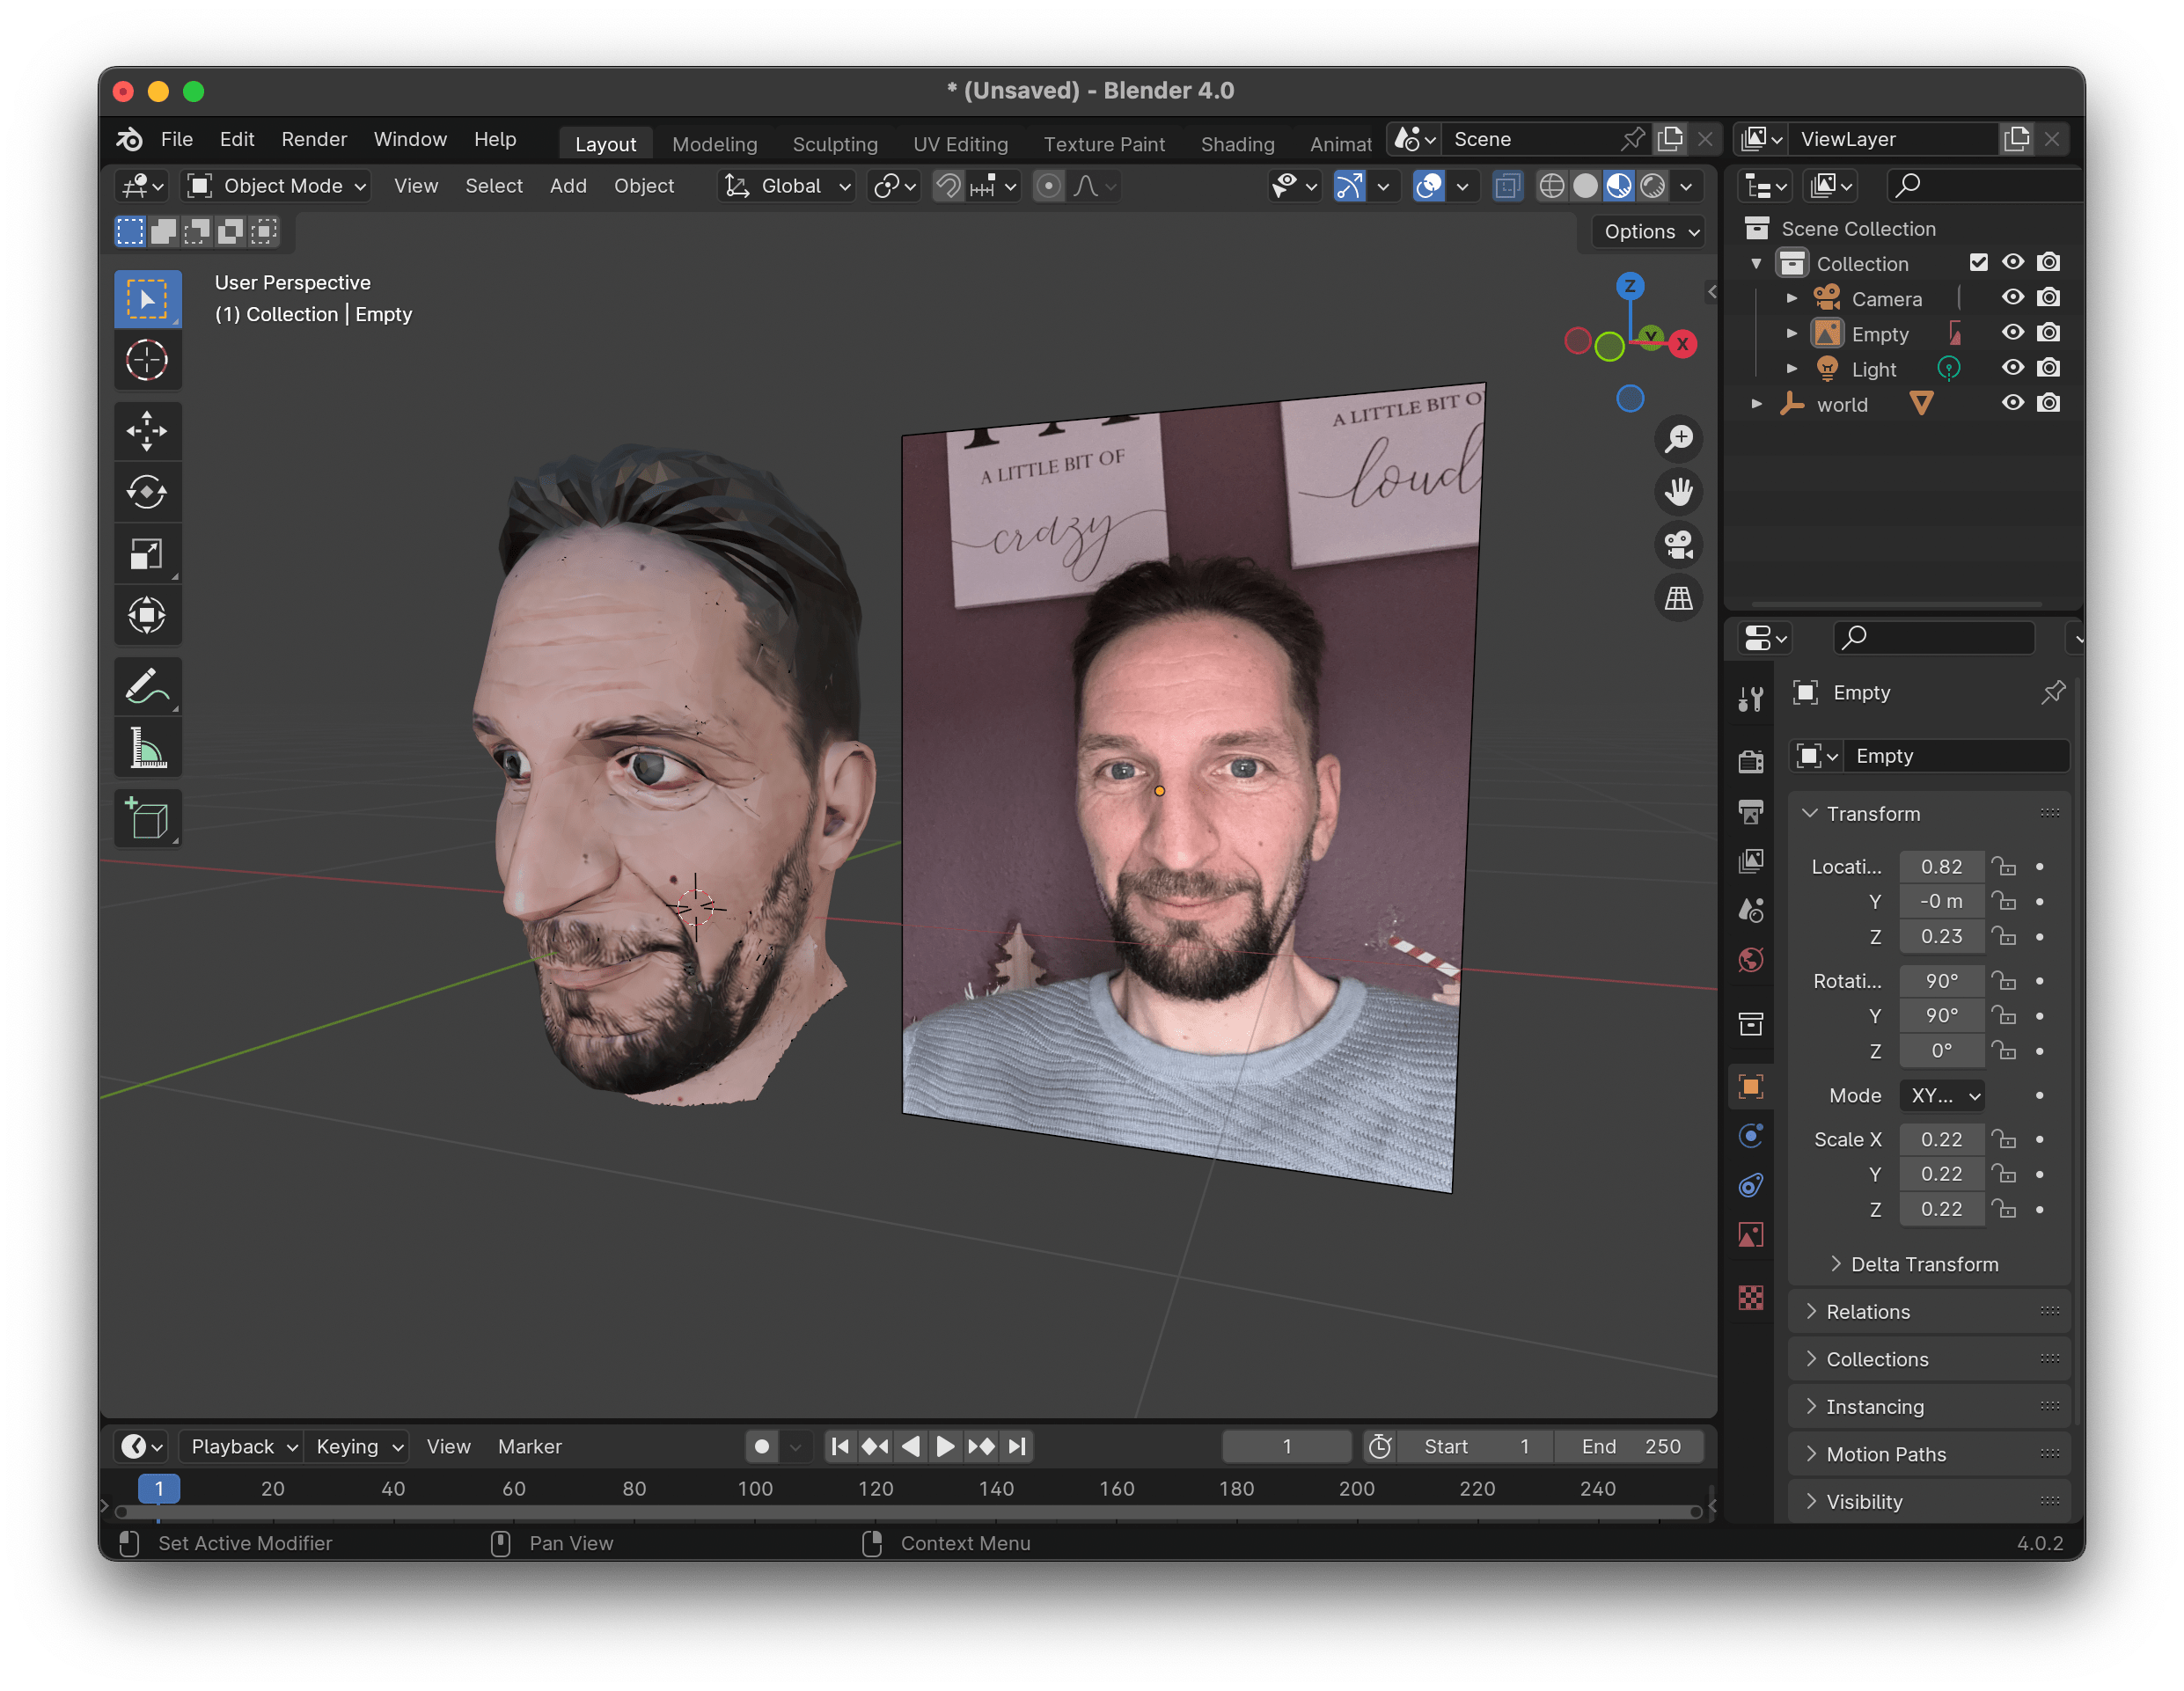Uncheck the Collection exclude checkbox

click(1978, 263)
